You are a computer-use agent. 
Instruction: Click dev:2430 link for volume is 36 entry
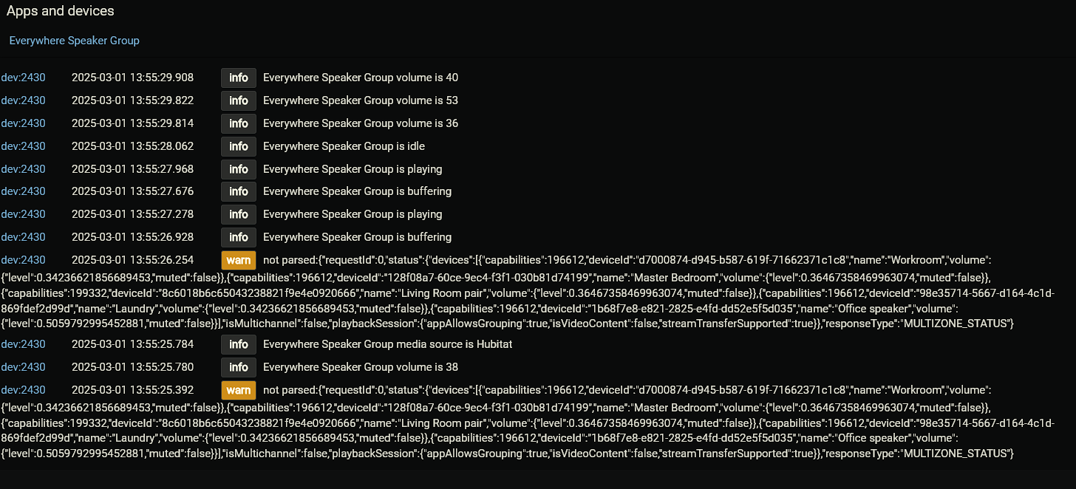click(23, 123)
